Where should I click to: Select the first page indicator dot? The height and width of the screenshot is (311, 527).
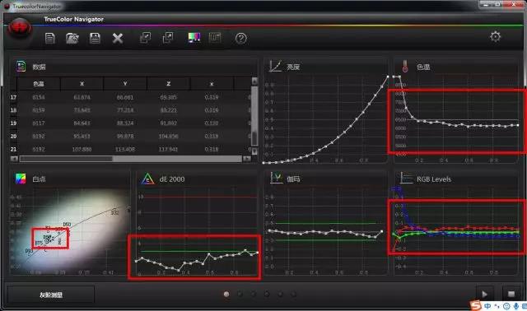click(x=226, y=295)
